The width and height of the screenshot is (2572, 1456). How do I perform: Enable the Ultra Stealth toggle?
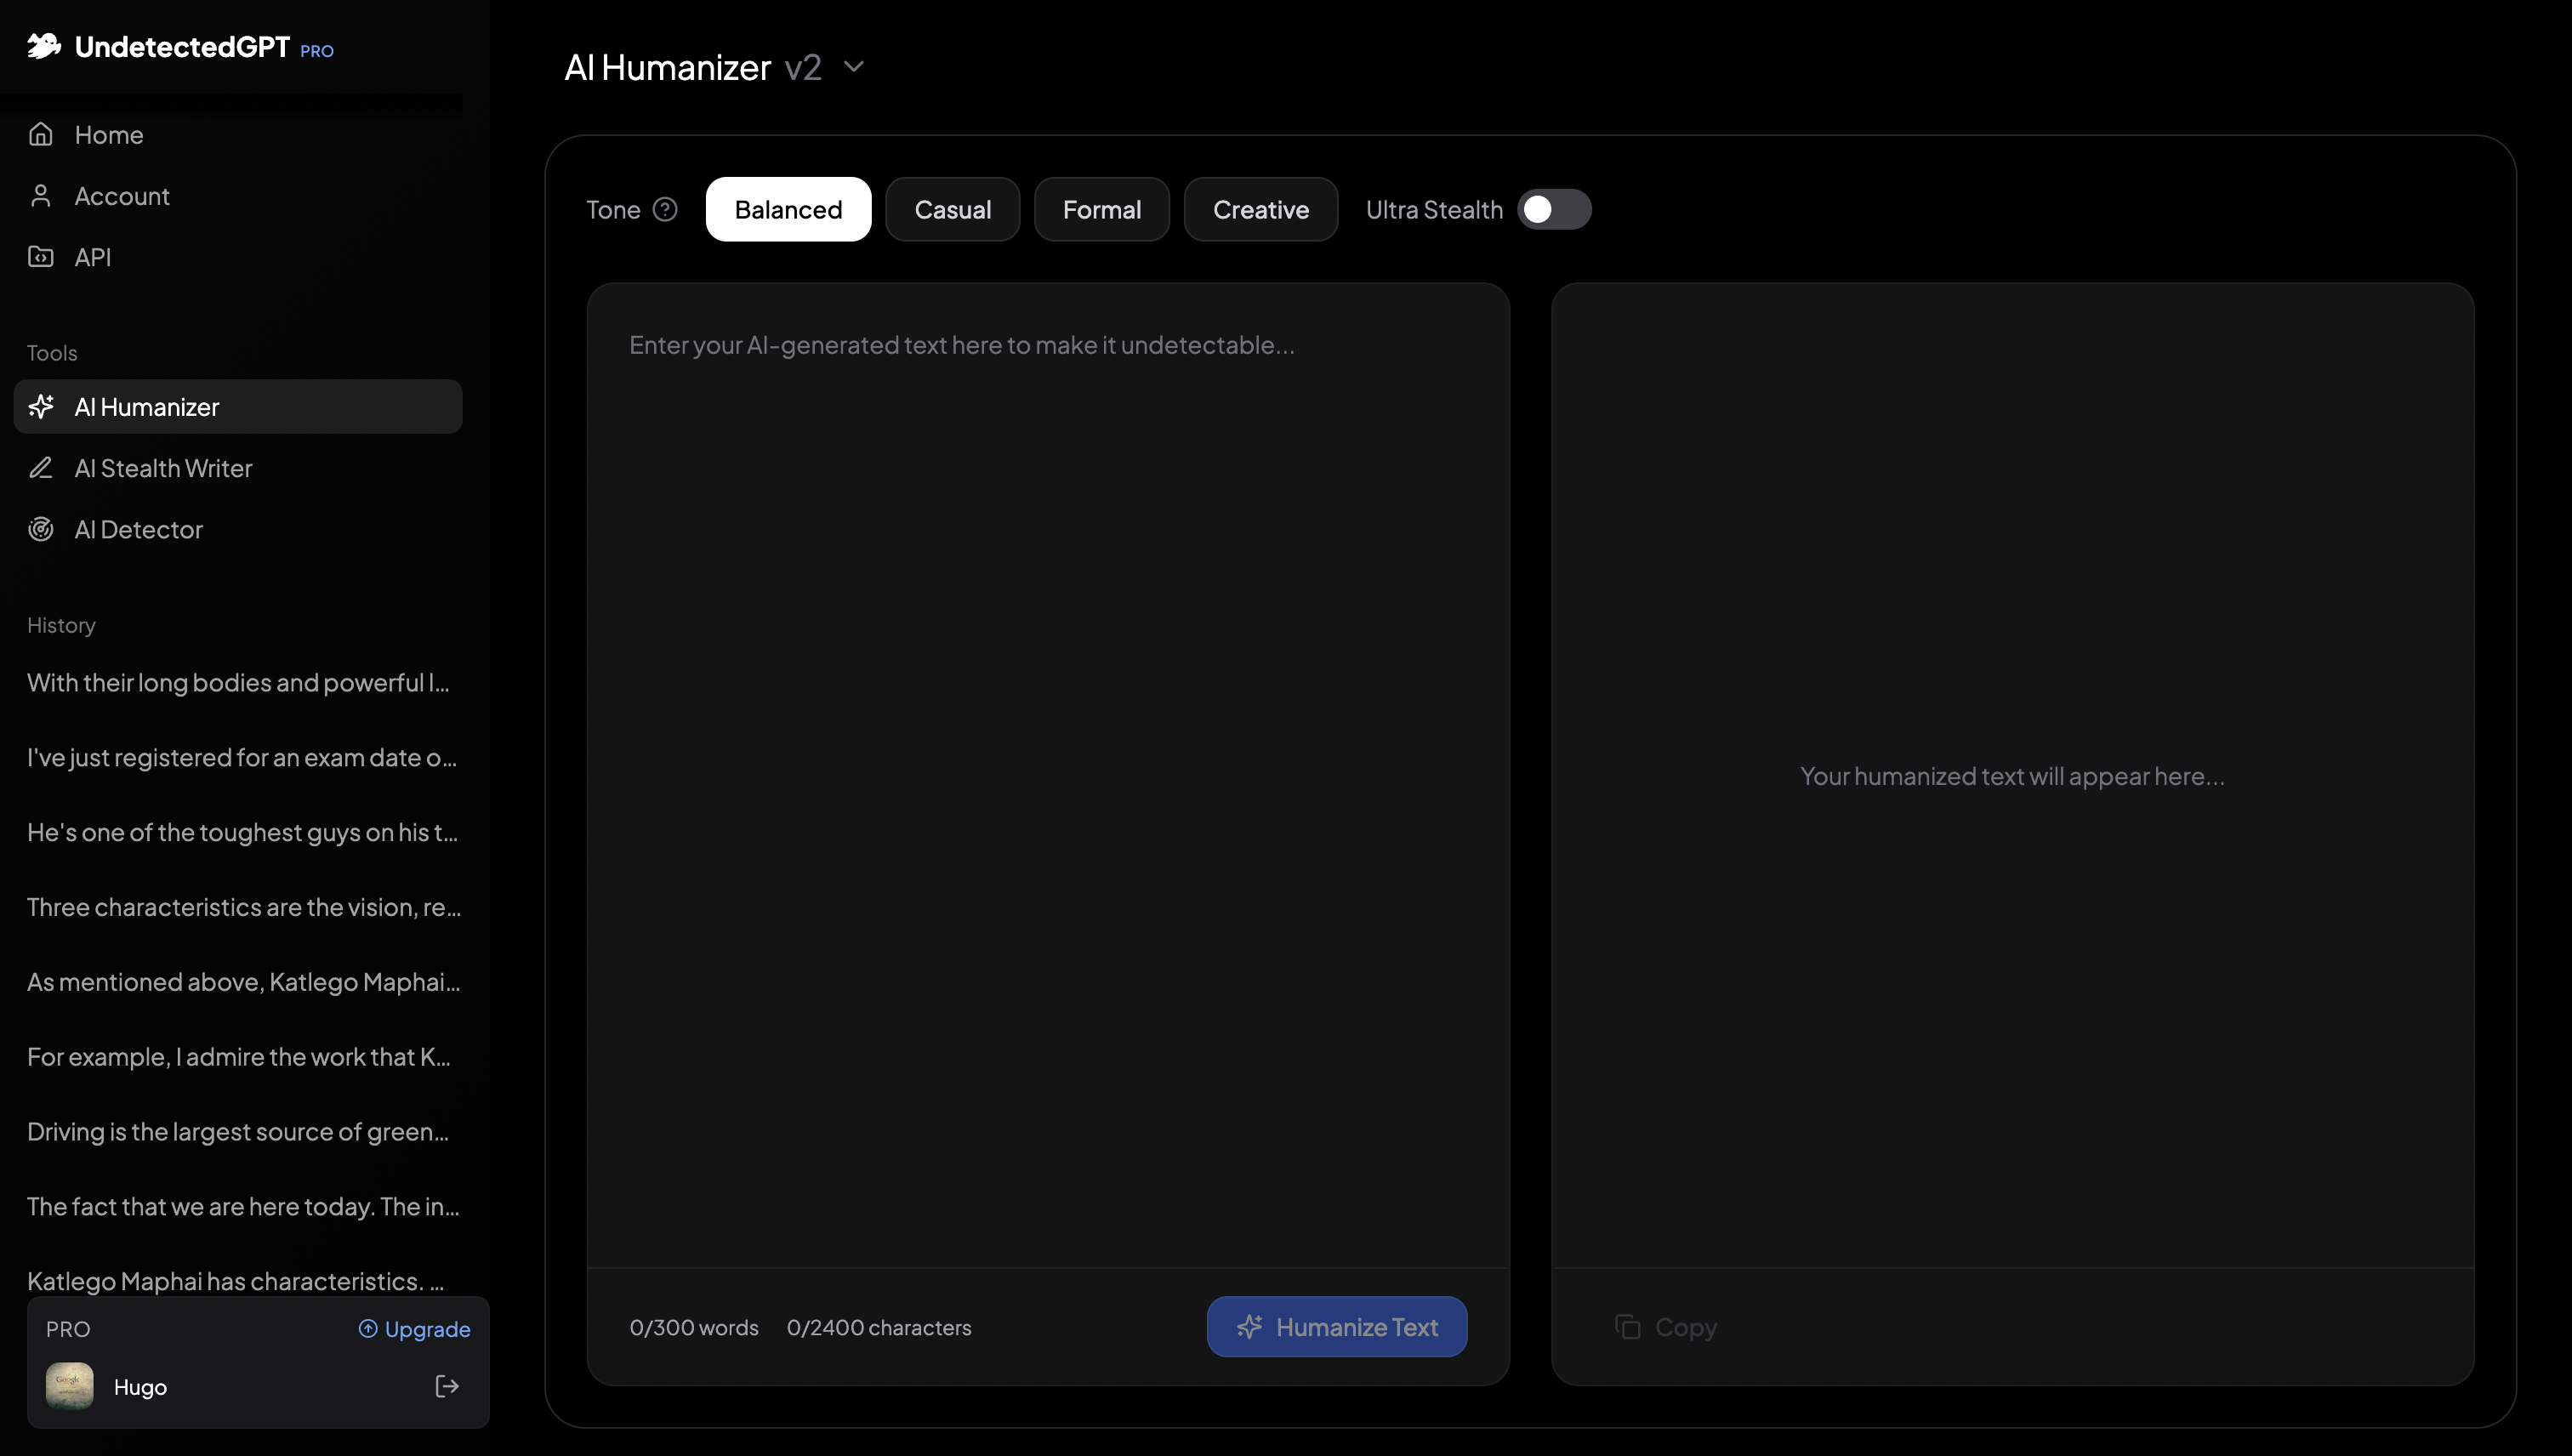[1554, 209]
